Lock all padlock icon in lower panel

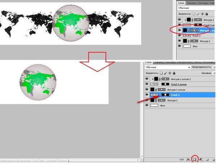point(174,73)
